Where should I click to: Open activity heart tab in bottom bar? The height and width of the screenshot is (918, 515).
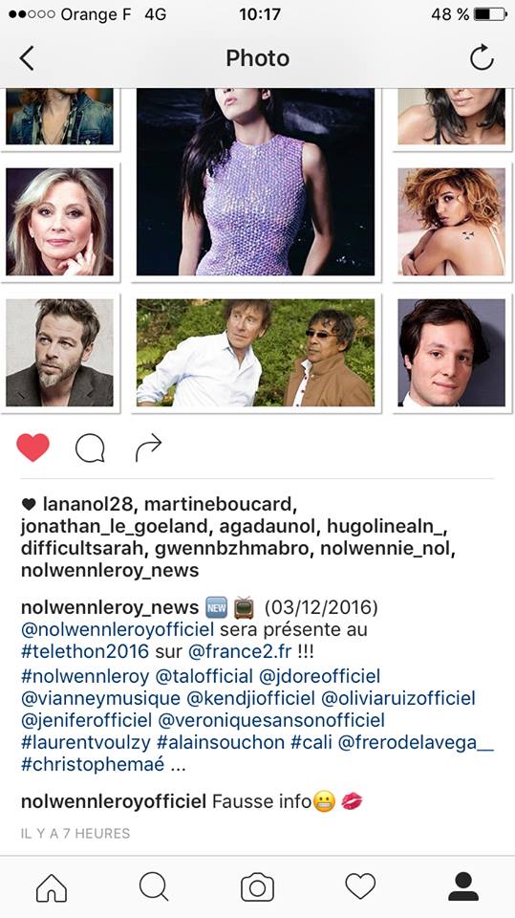coord(360,887)
